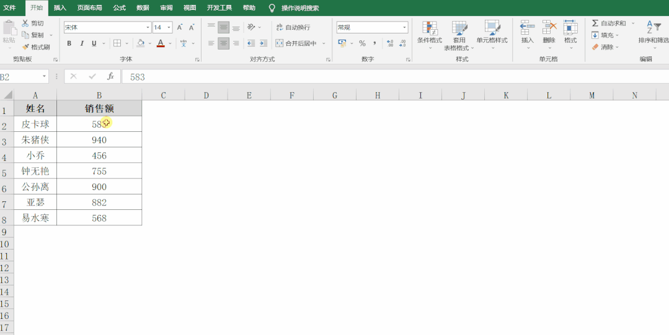Click the Borders grid icon
The height and width of the screenshot is (335, 669).
(x=117, y=43)
